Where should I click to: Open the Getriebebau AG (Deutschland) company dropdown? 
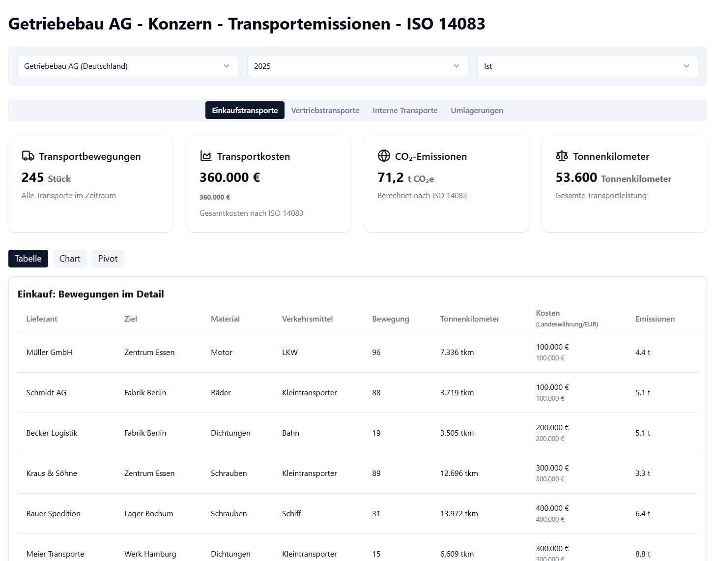[127, 66]
